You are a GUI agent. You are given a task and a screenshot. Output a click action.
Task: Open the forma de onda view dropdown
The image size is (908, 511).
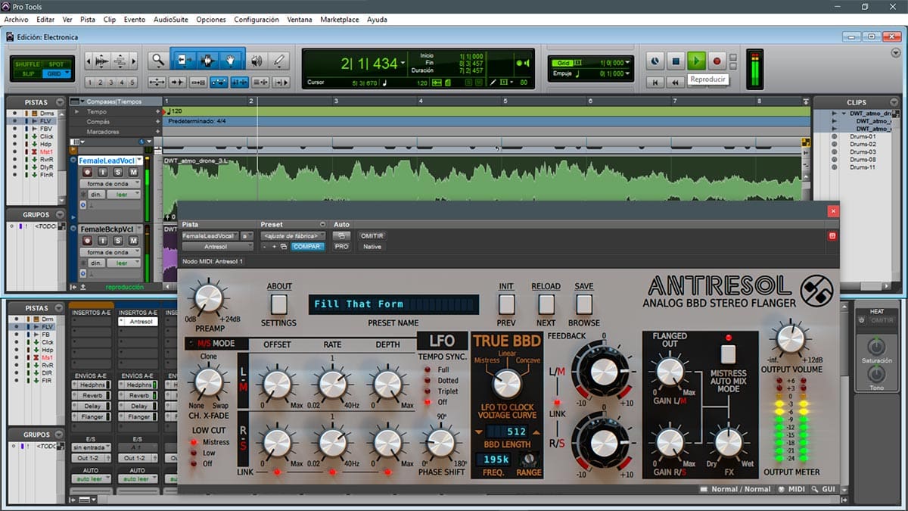pos(110,184)
